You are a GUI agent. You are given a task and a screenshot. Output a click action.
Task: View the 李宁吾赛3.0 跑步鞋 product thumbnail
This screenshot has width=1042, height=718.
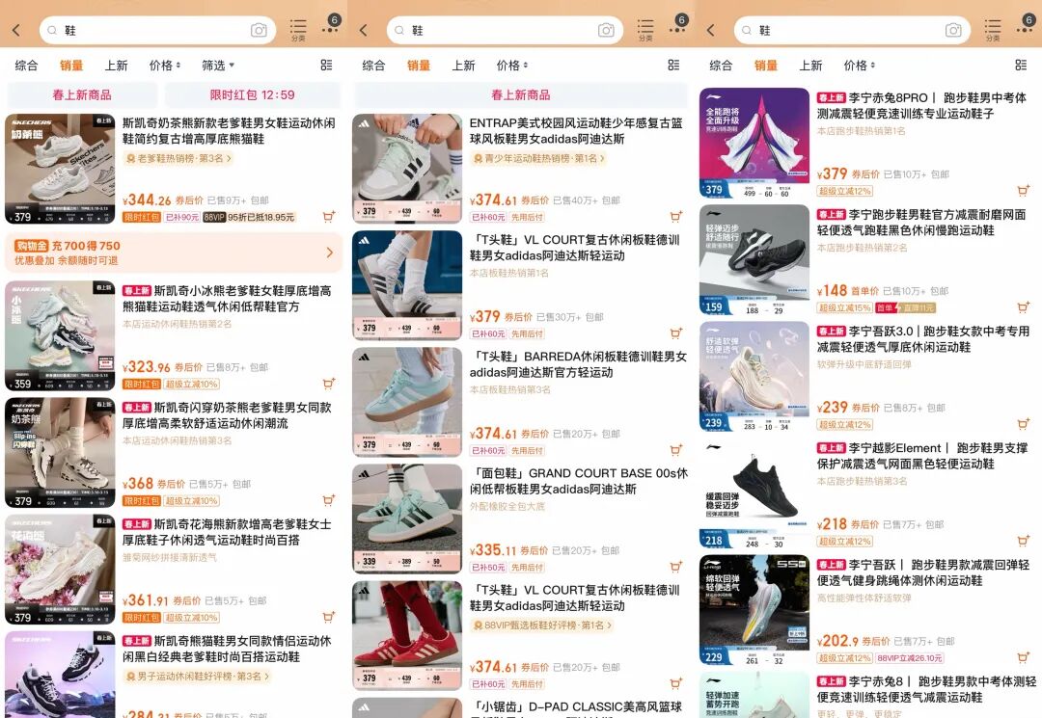pyautogui.click(x=754, y=371)
